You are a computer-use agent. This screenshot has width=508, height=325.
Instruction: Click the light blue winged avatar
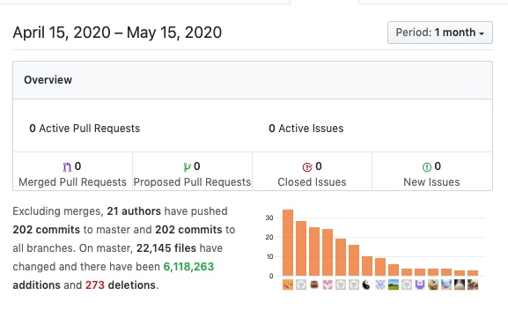pos(446,284)
